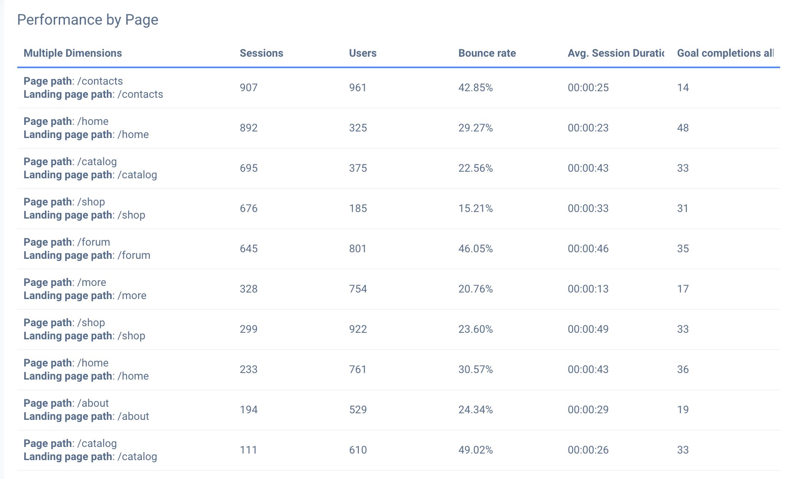Screen dimensions: 790x479
Task: Sort by Avg. Session Duration header
Action: (x=615, y=53)
